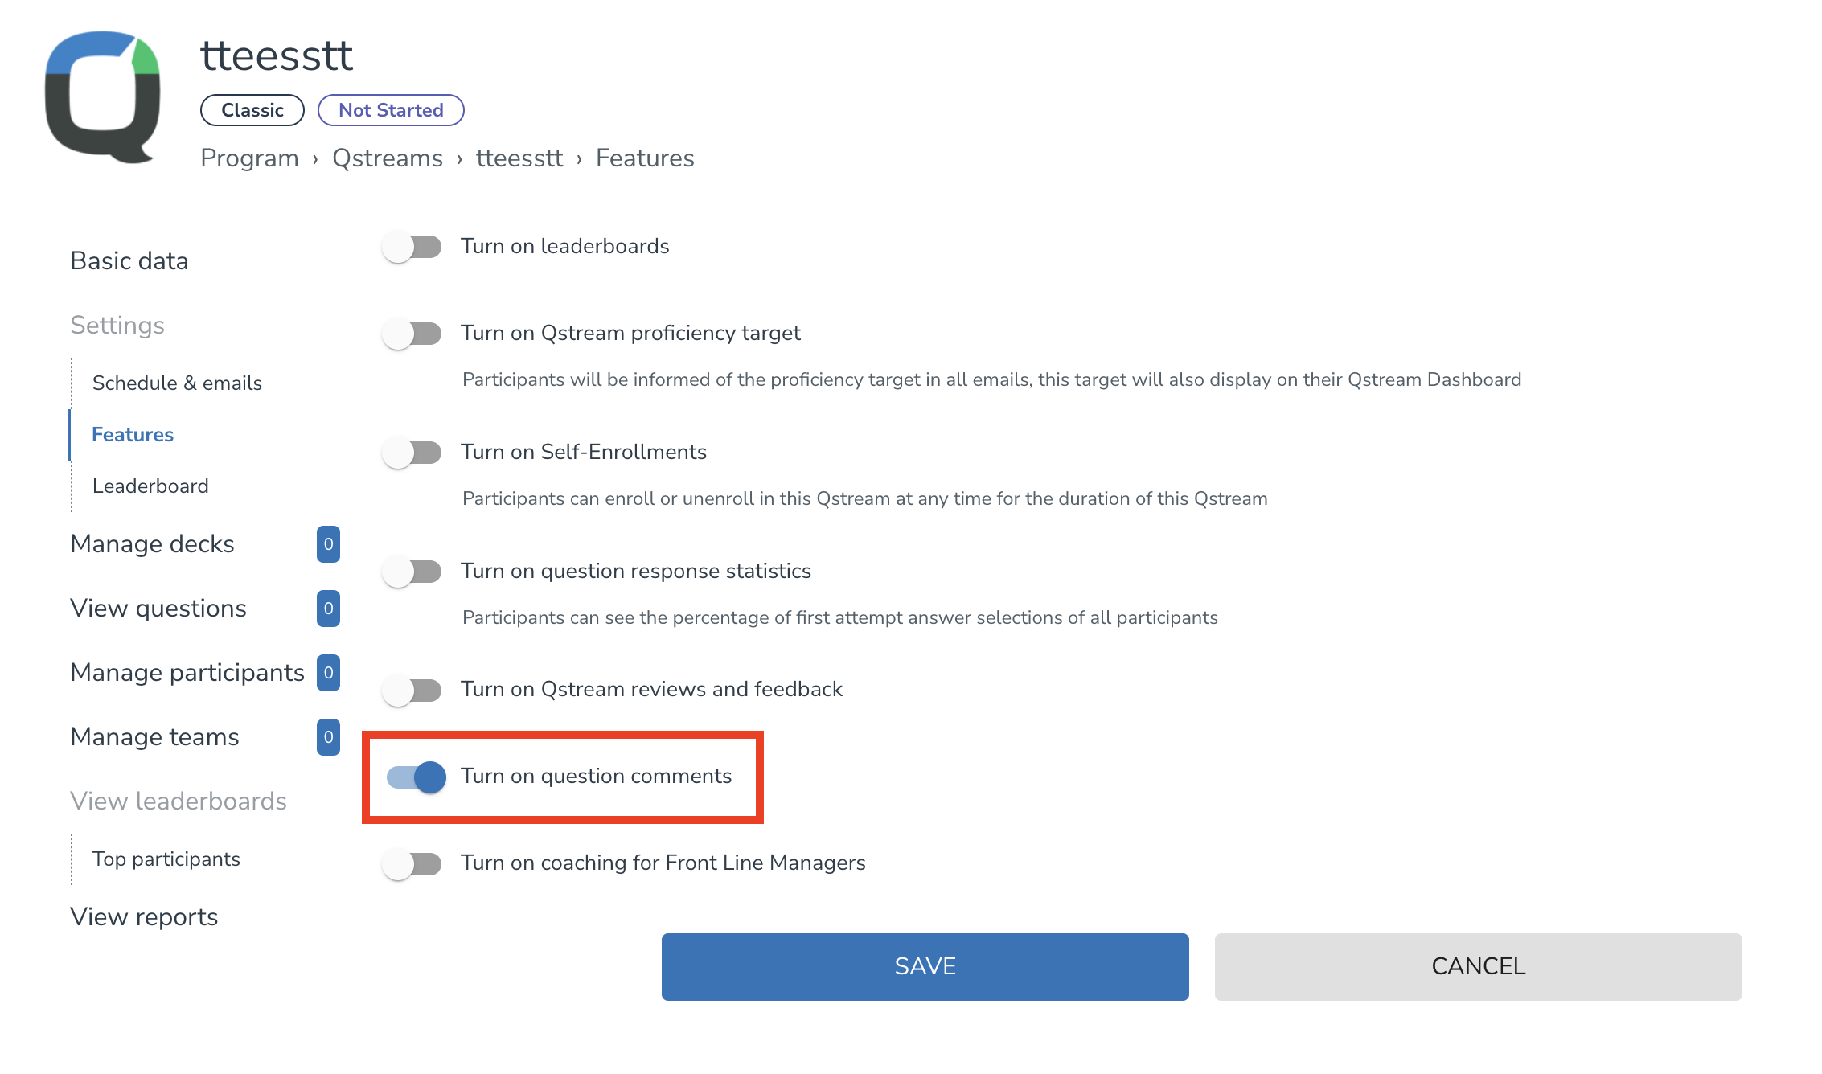Open Top participants under View leaderboards
Viewport: 1822px width, 1074px height.
click(x=166, y=859)
